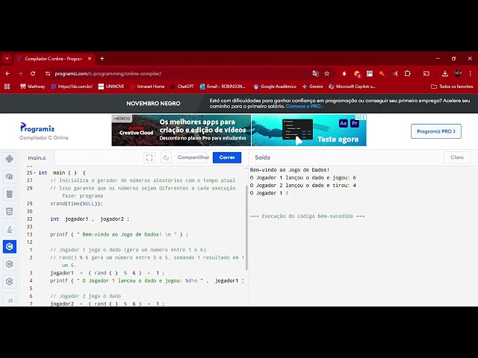Clear the output with Claro button
478x358 pixels.
pyautogui.click(x=457, y=157)
